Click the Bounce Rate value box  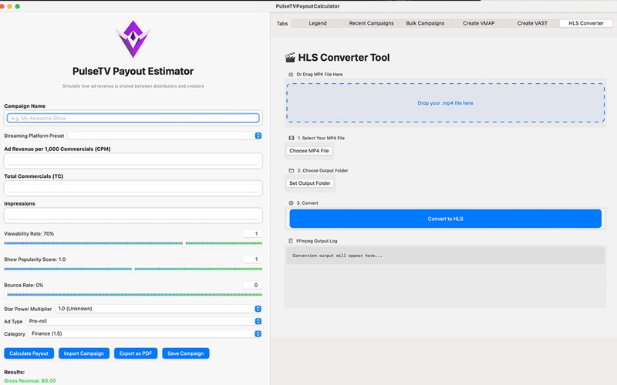click(x=252, y=285)
